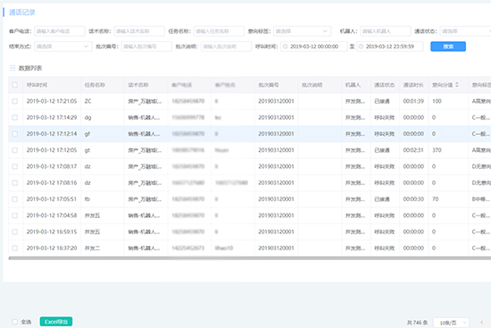Click the 批次编号 batch number input field
491x328 pixels.
pos(146,46)
